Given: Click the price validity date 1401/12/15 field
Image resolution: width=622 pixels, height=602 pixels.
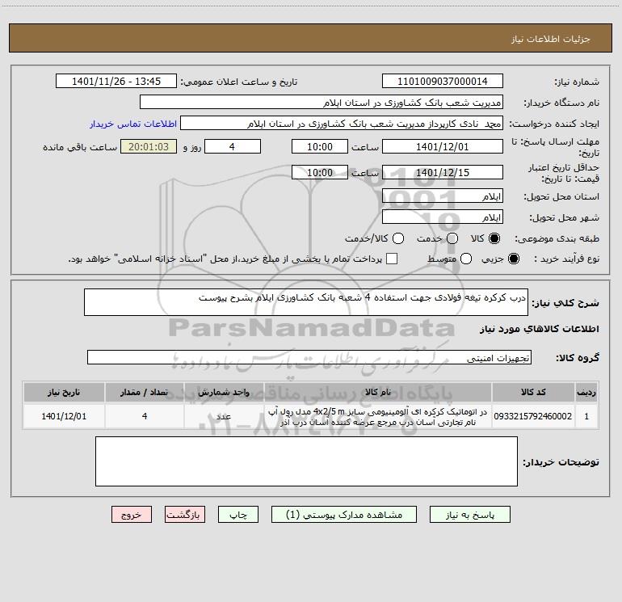Looking at the screenshot, I should (443, 173).
